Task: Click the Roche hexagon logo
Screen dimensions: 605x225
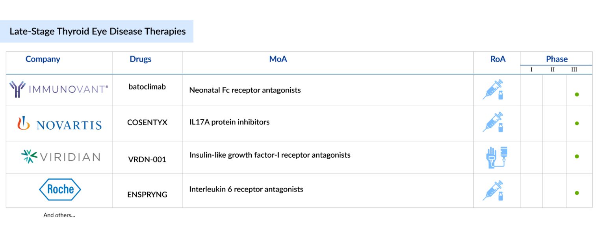Action: (60, 189)
